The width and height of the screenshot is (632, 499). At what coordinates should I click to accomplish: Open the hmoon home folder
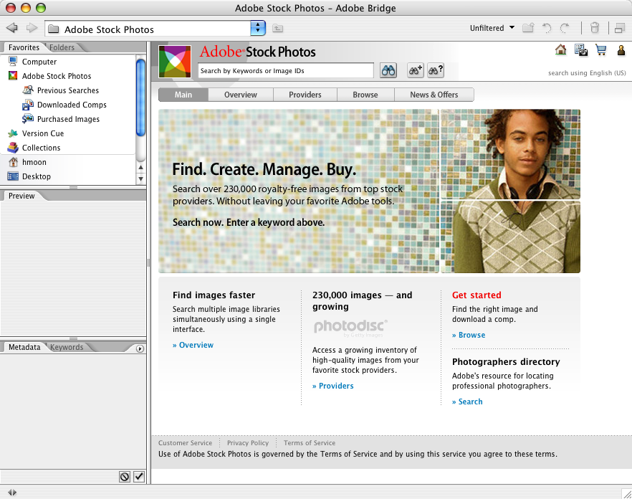(x=34, y=162)
